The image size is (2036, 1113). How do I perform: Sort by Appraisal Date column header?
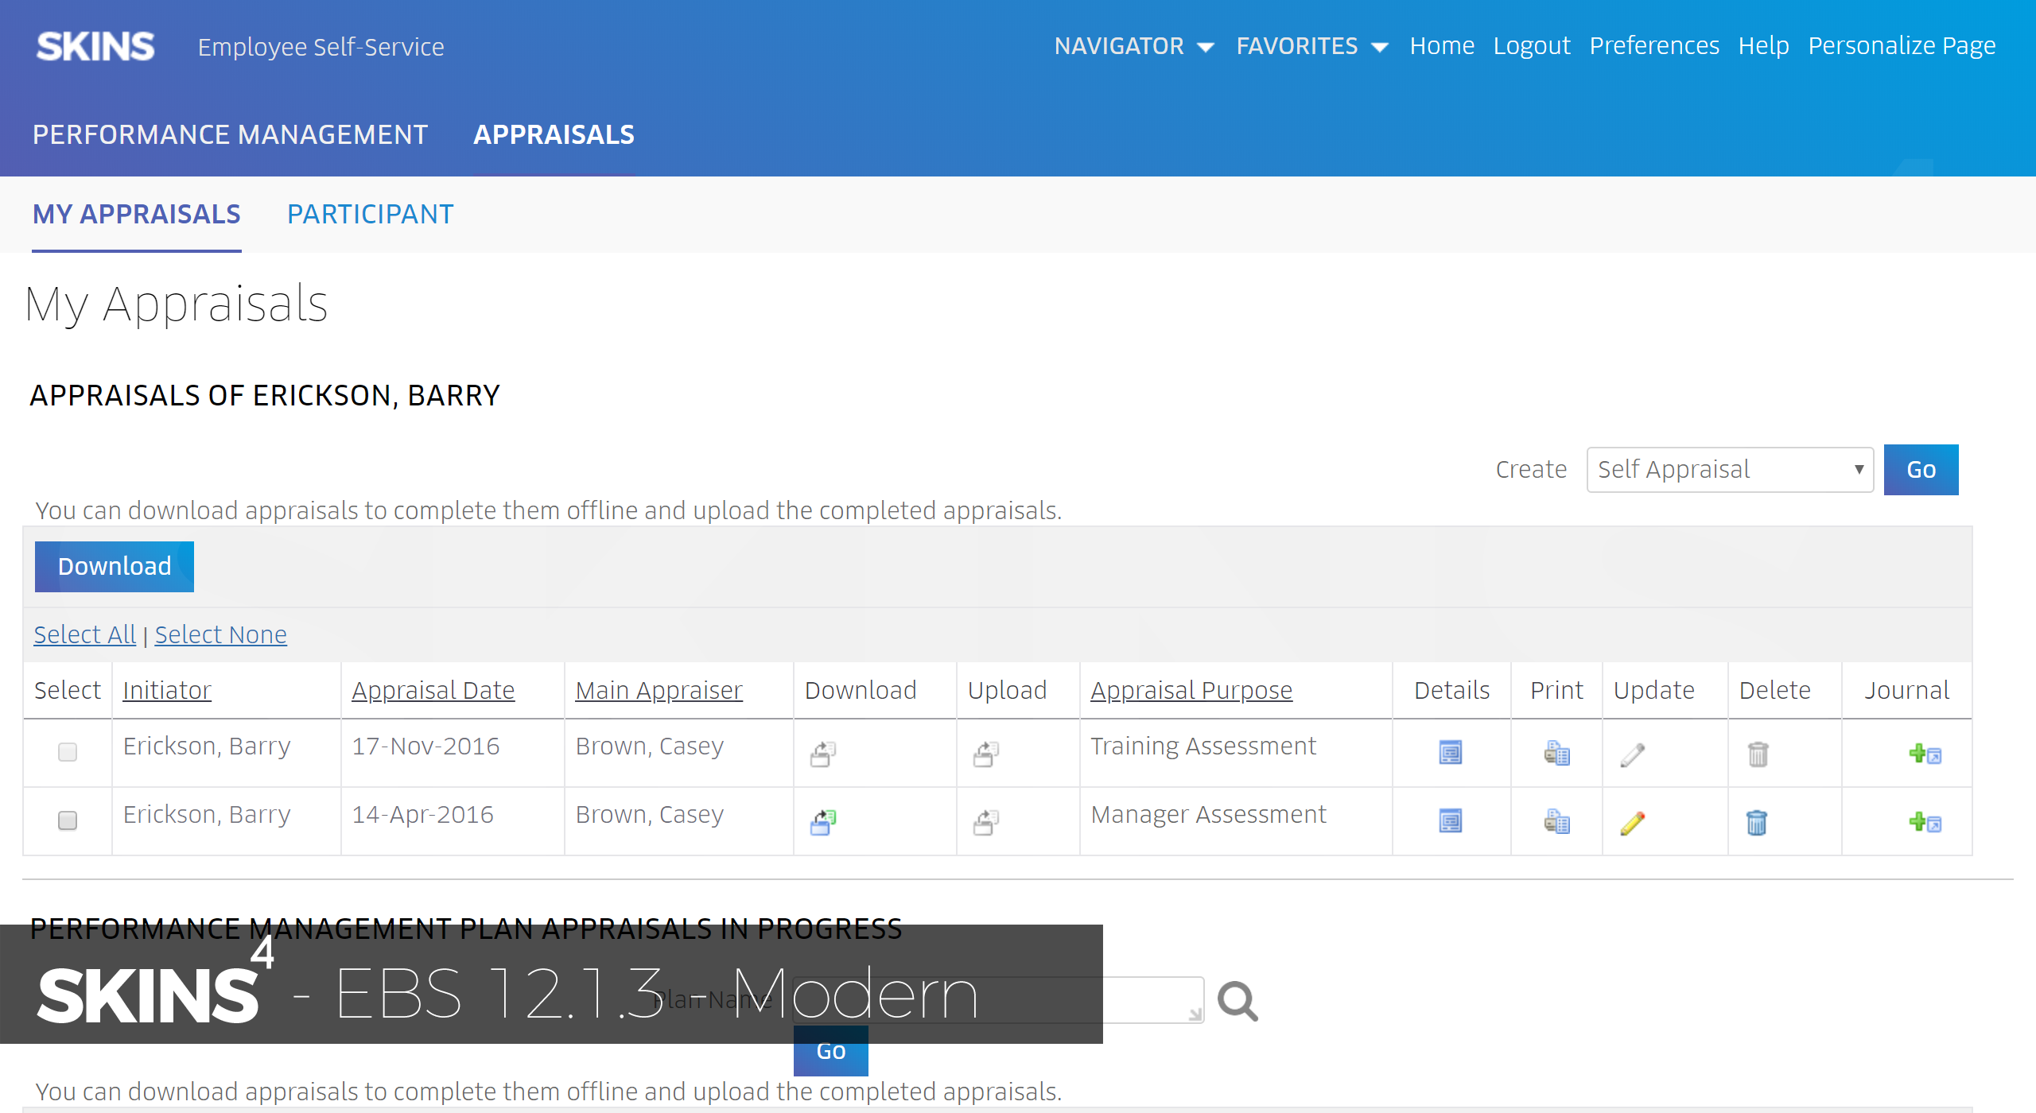[x=433, y=690]
